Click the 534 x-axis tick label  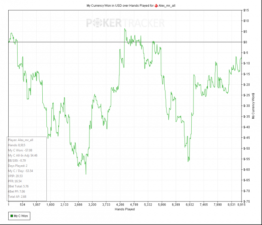[x=22, y=204]
